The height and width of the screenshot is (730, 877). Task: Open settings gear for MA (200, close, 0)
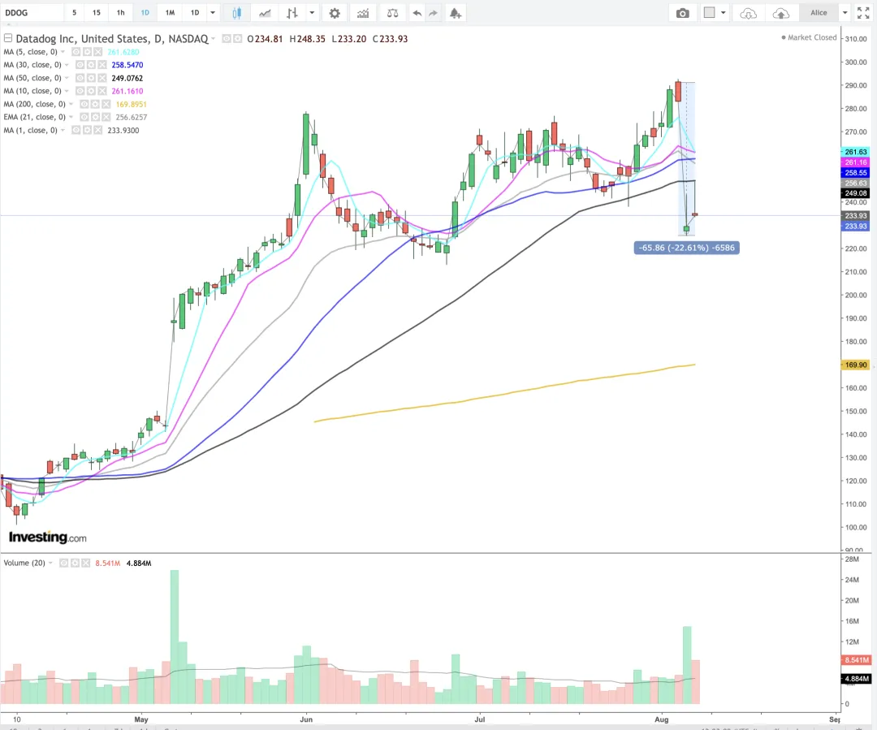pos(95,104)
